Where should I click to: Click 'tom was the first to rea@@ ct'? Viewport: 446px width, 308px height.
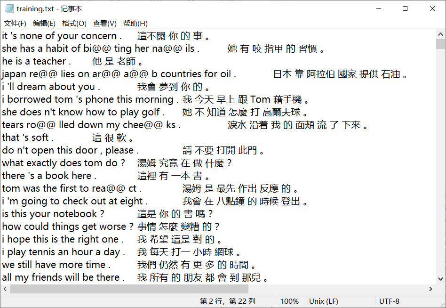tap(70, 188)
